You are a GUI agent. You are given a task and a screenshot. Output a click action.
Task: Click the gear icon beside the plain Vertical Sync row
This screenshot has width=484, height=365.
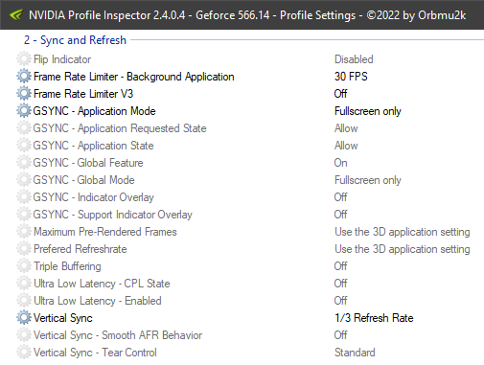point(24,318)
